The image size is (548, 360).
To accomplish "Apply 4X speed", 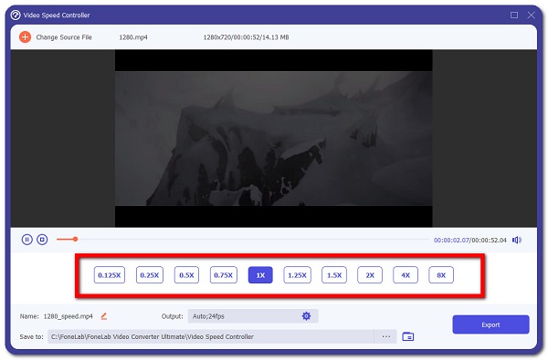I will tap(406, 275).
